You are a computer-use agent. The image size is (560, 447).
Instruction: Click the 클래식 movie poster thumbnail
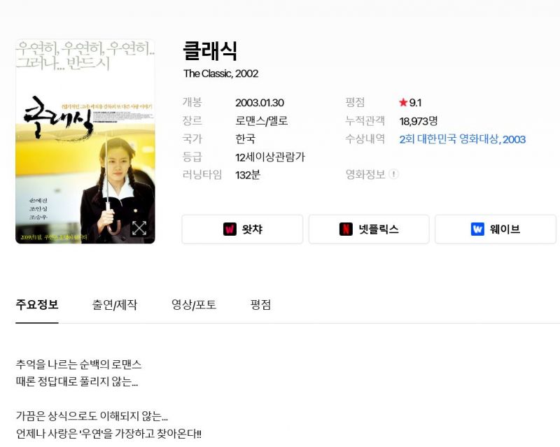pos(85,141)
